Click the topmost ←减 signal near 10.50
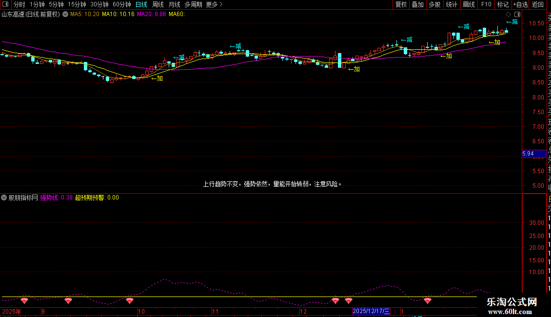 pyautogui.click(x=512, y=22)
